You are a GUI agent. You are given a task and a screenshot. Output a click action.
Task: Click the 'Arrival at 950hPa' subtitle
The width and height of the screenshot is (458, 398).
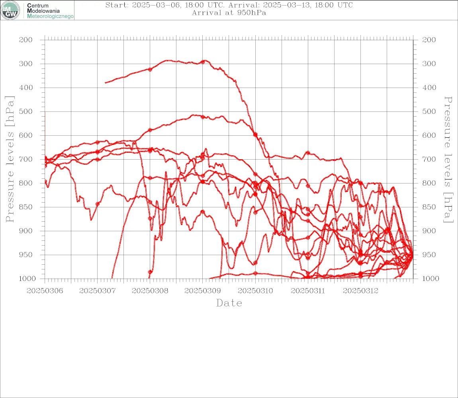[229, 13]
